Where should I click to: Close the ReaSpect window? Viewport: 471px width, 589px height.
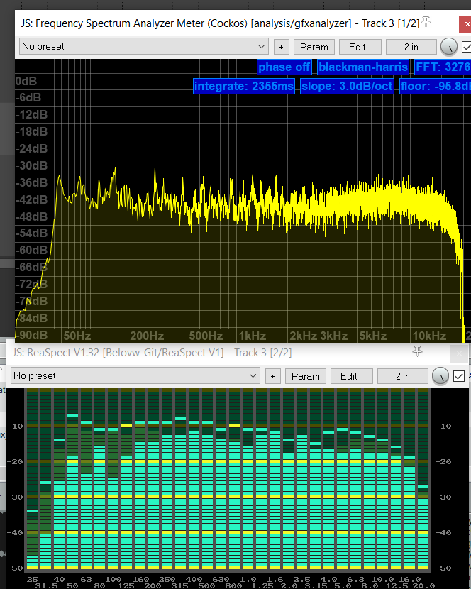(x=460, y=353)
